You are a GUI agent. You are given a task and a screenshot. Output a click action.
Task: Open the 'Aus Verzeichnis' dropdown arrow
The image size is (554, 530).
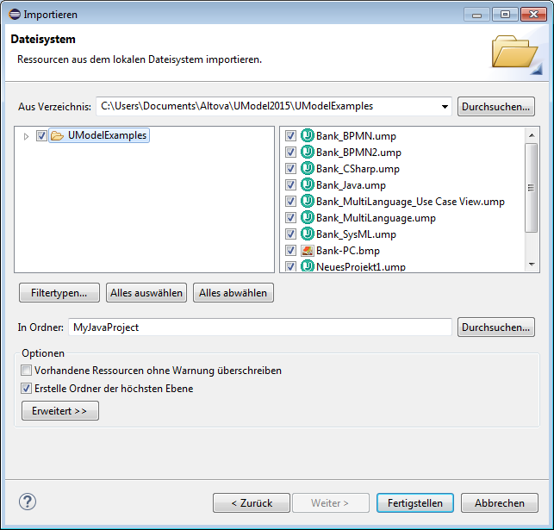click(445, 107)
